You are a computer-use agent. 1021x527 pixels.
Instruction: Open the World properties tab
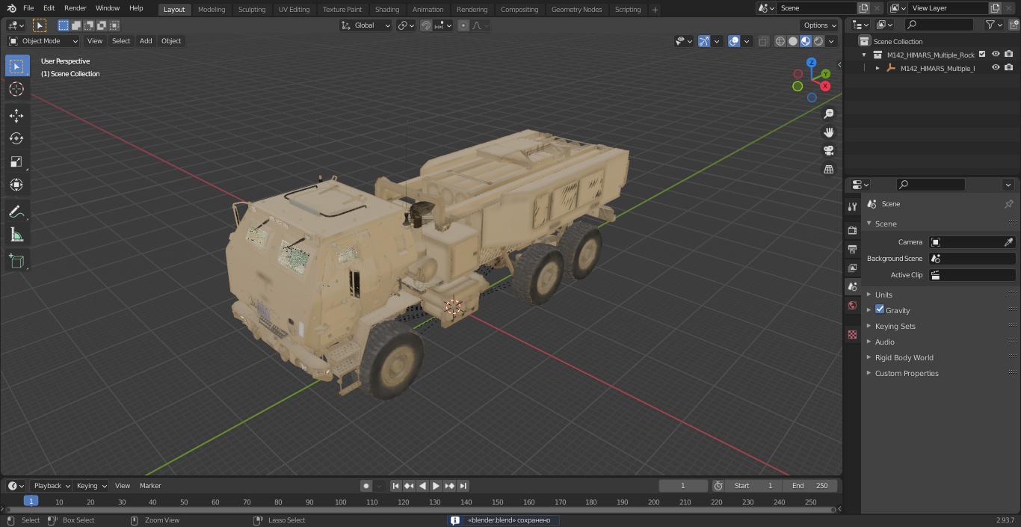pyautogui.click(x=852, y=305)
